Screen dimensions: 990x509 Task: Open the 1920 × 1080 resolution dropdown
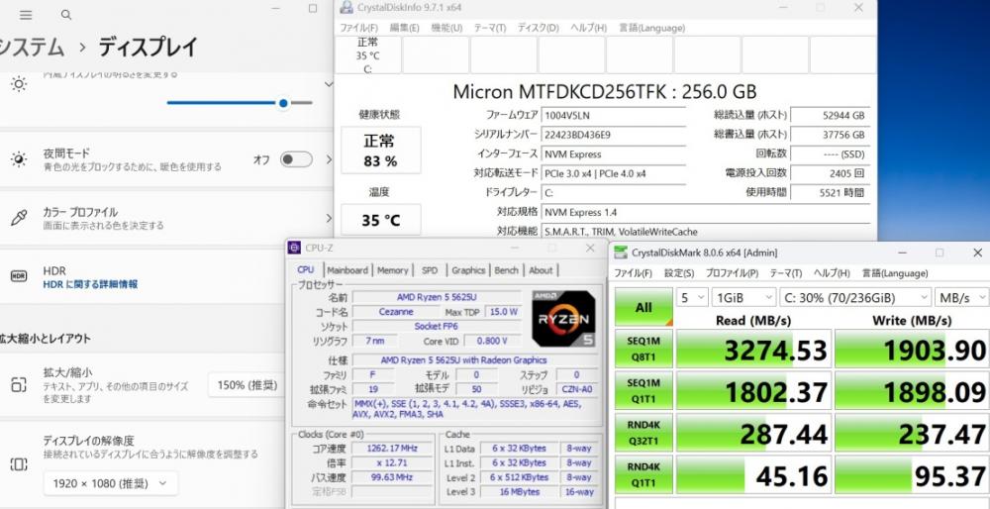(x=111, y=483)
